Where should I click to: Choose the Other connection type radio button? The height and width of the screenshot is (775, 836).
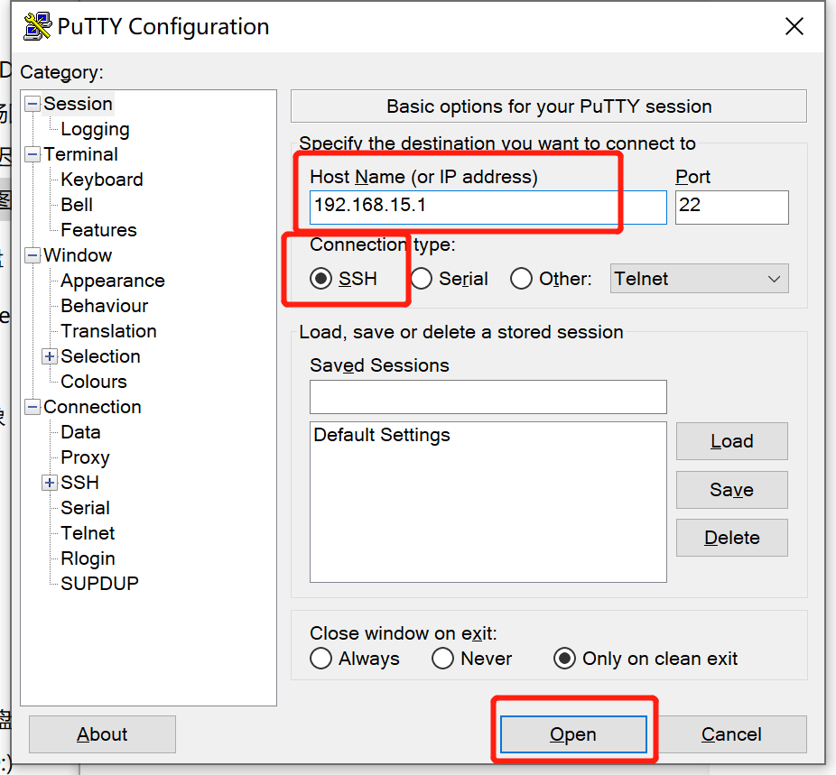coord(521,279)
